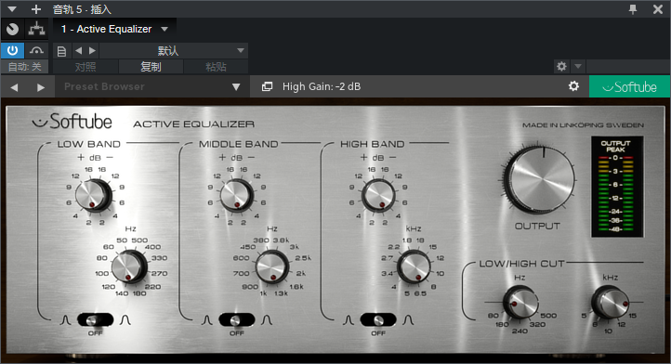Click the High Gain: -2 dB readout
The height and width of the screenshot is (364, 671).
coord(322,87)
